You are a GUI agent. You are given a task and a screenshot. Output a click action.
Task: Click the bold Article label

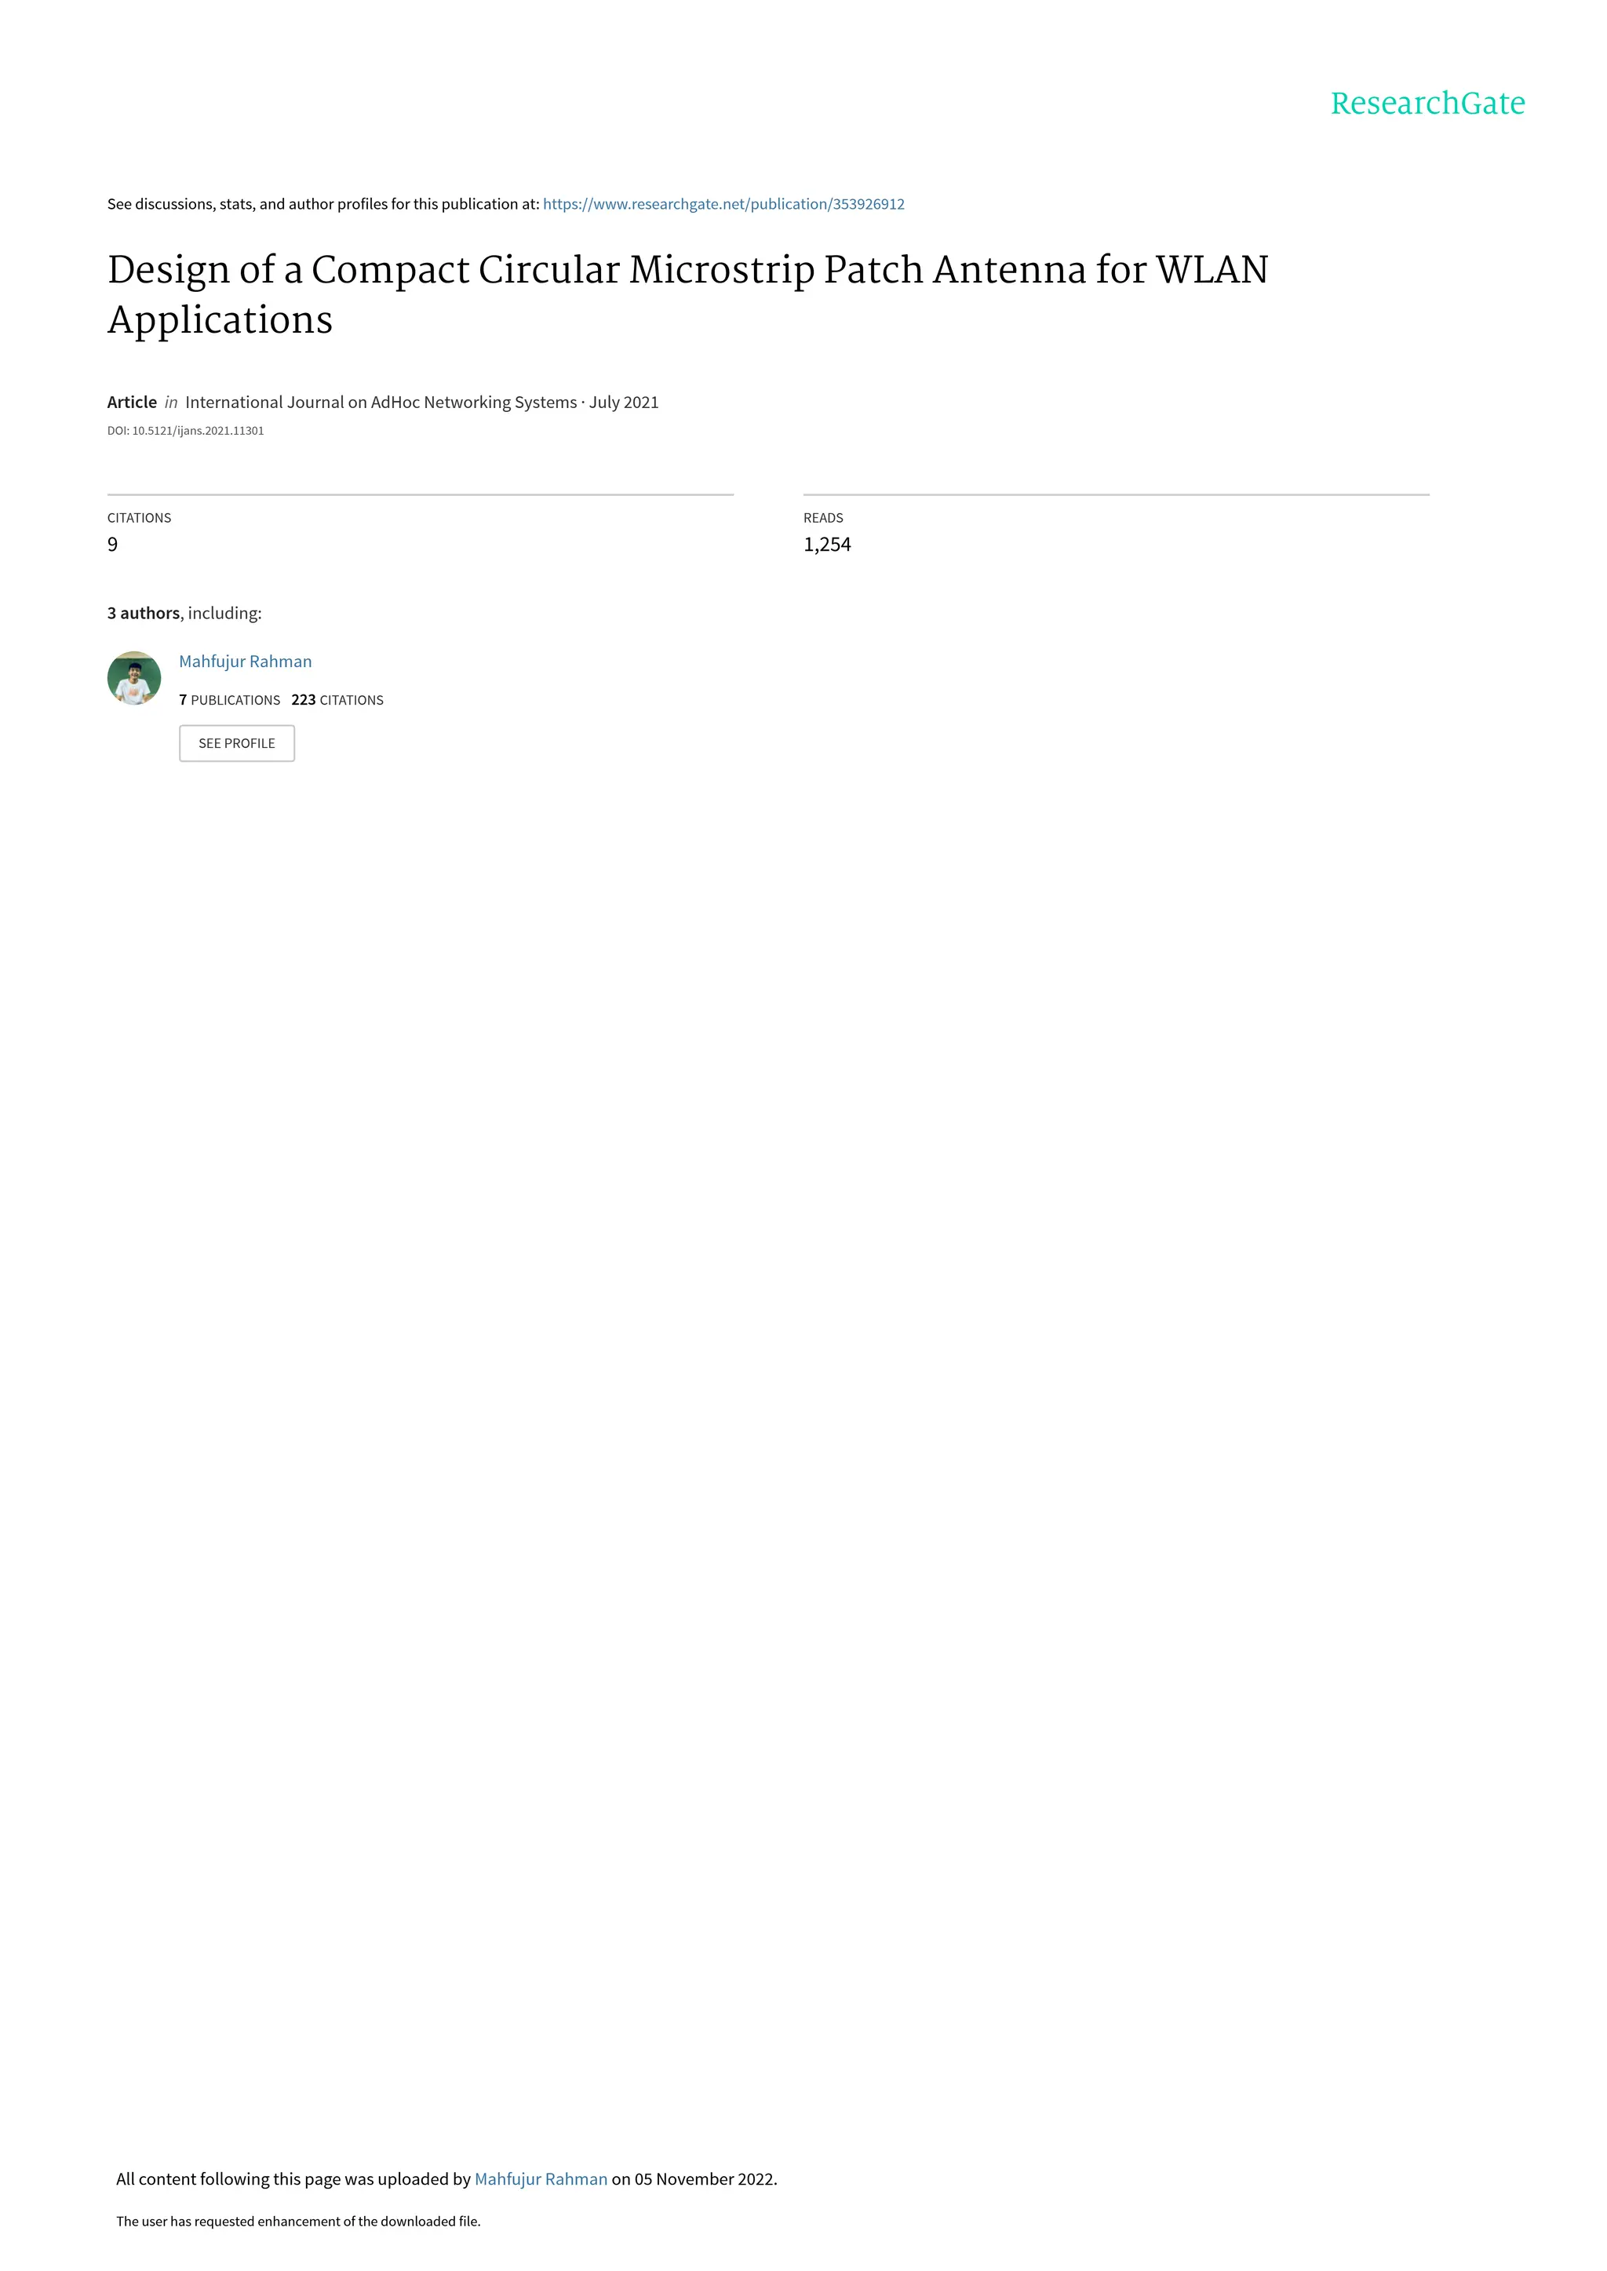click(x=132, y=402)
